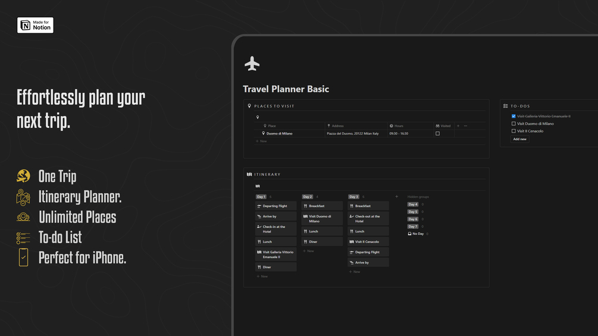Open Check-out at the Hotel card
The width and height of the screenshot is (598, 336).
(368, 219)
